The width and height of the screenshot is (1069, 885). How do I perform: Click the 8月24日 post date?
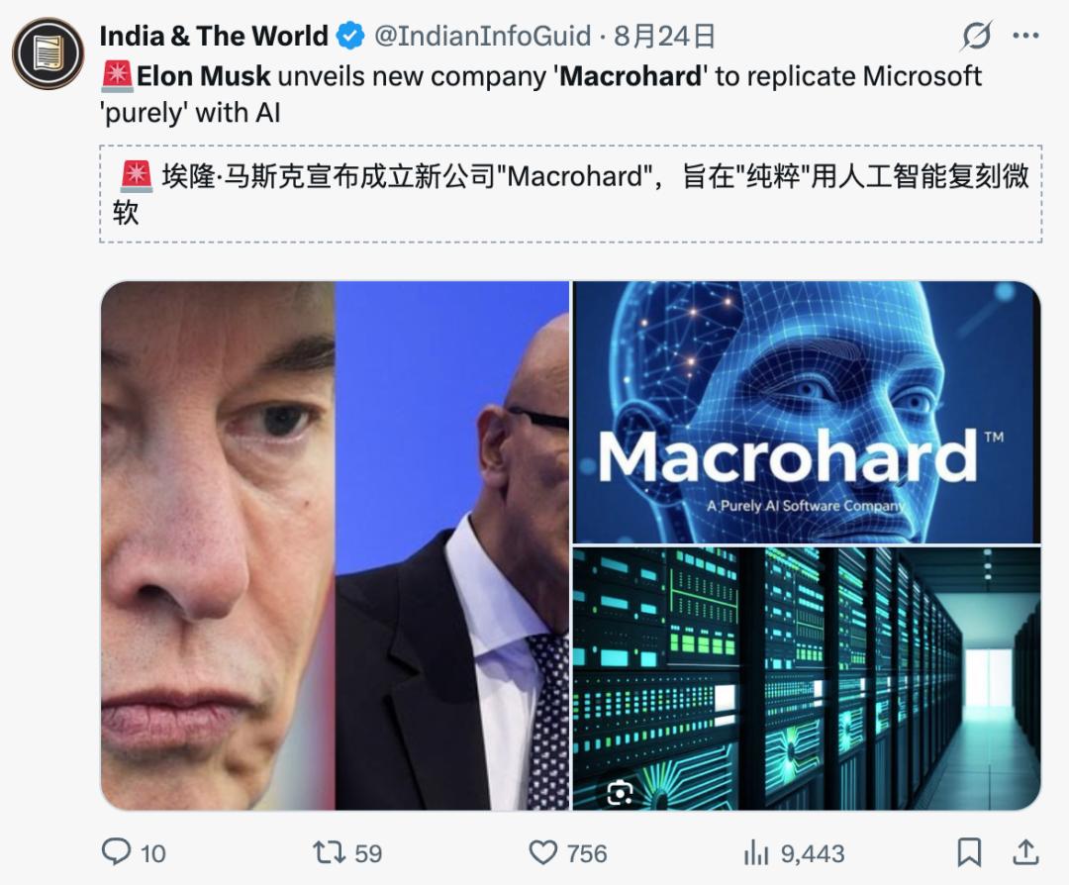664,36
